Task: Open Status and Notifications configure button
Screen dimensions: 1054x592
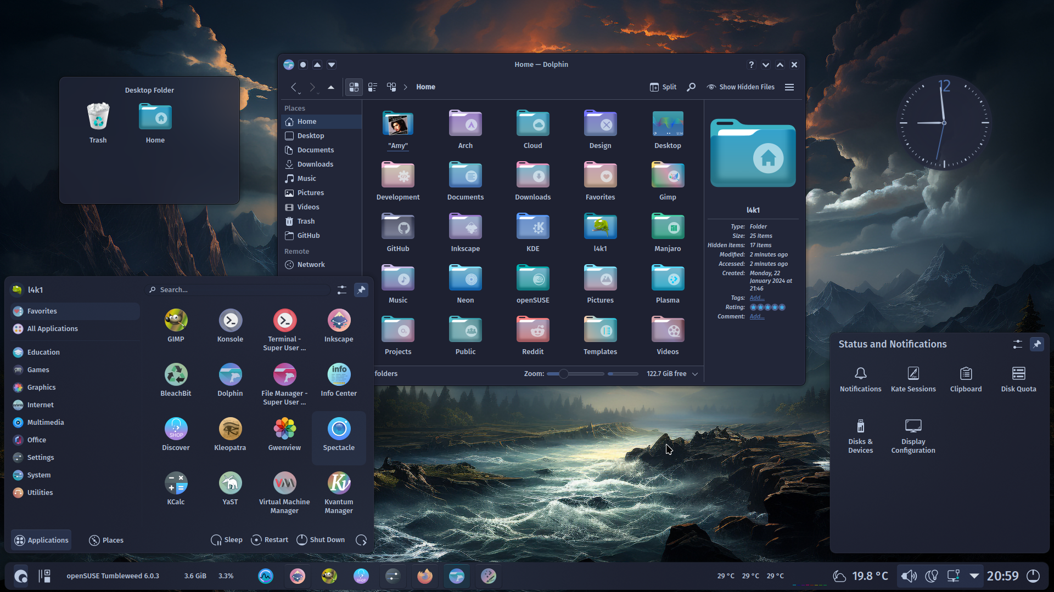Action: pyautogui.click(x=1017, y=344)
